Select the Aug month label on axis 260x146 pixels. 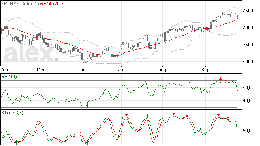click(x=162, y=70)
